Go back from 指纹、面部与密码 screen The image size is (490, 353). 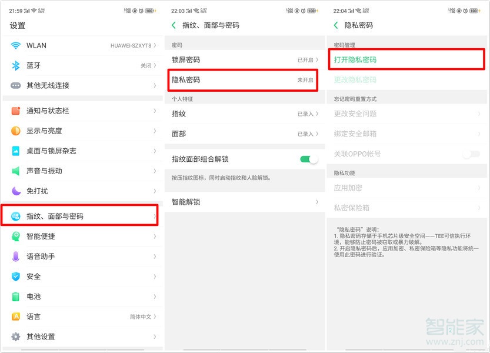click(x=174, y=25)
